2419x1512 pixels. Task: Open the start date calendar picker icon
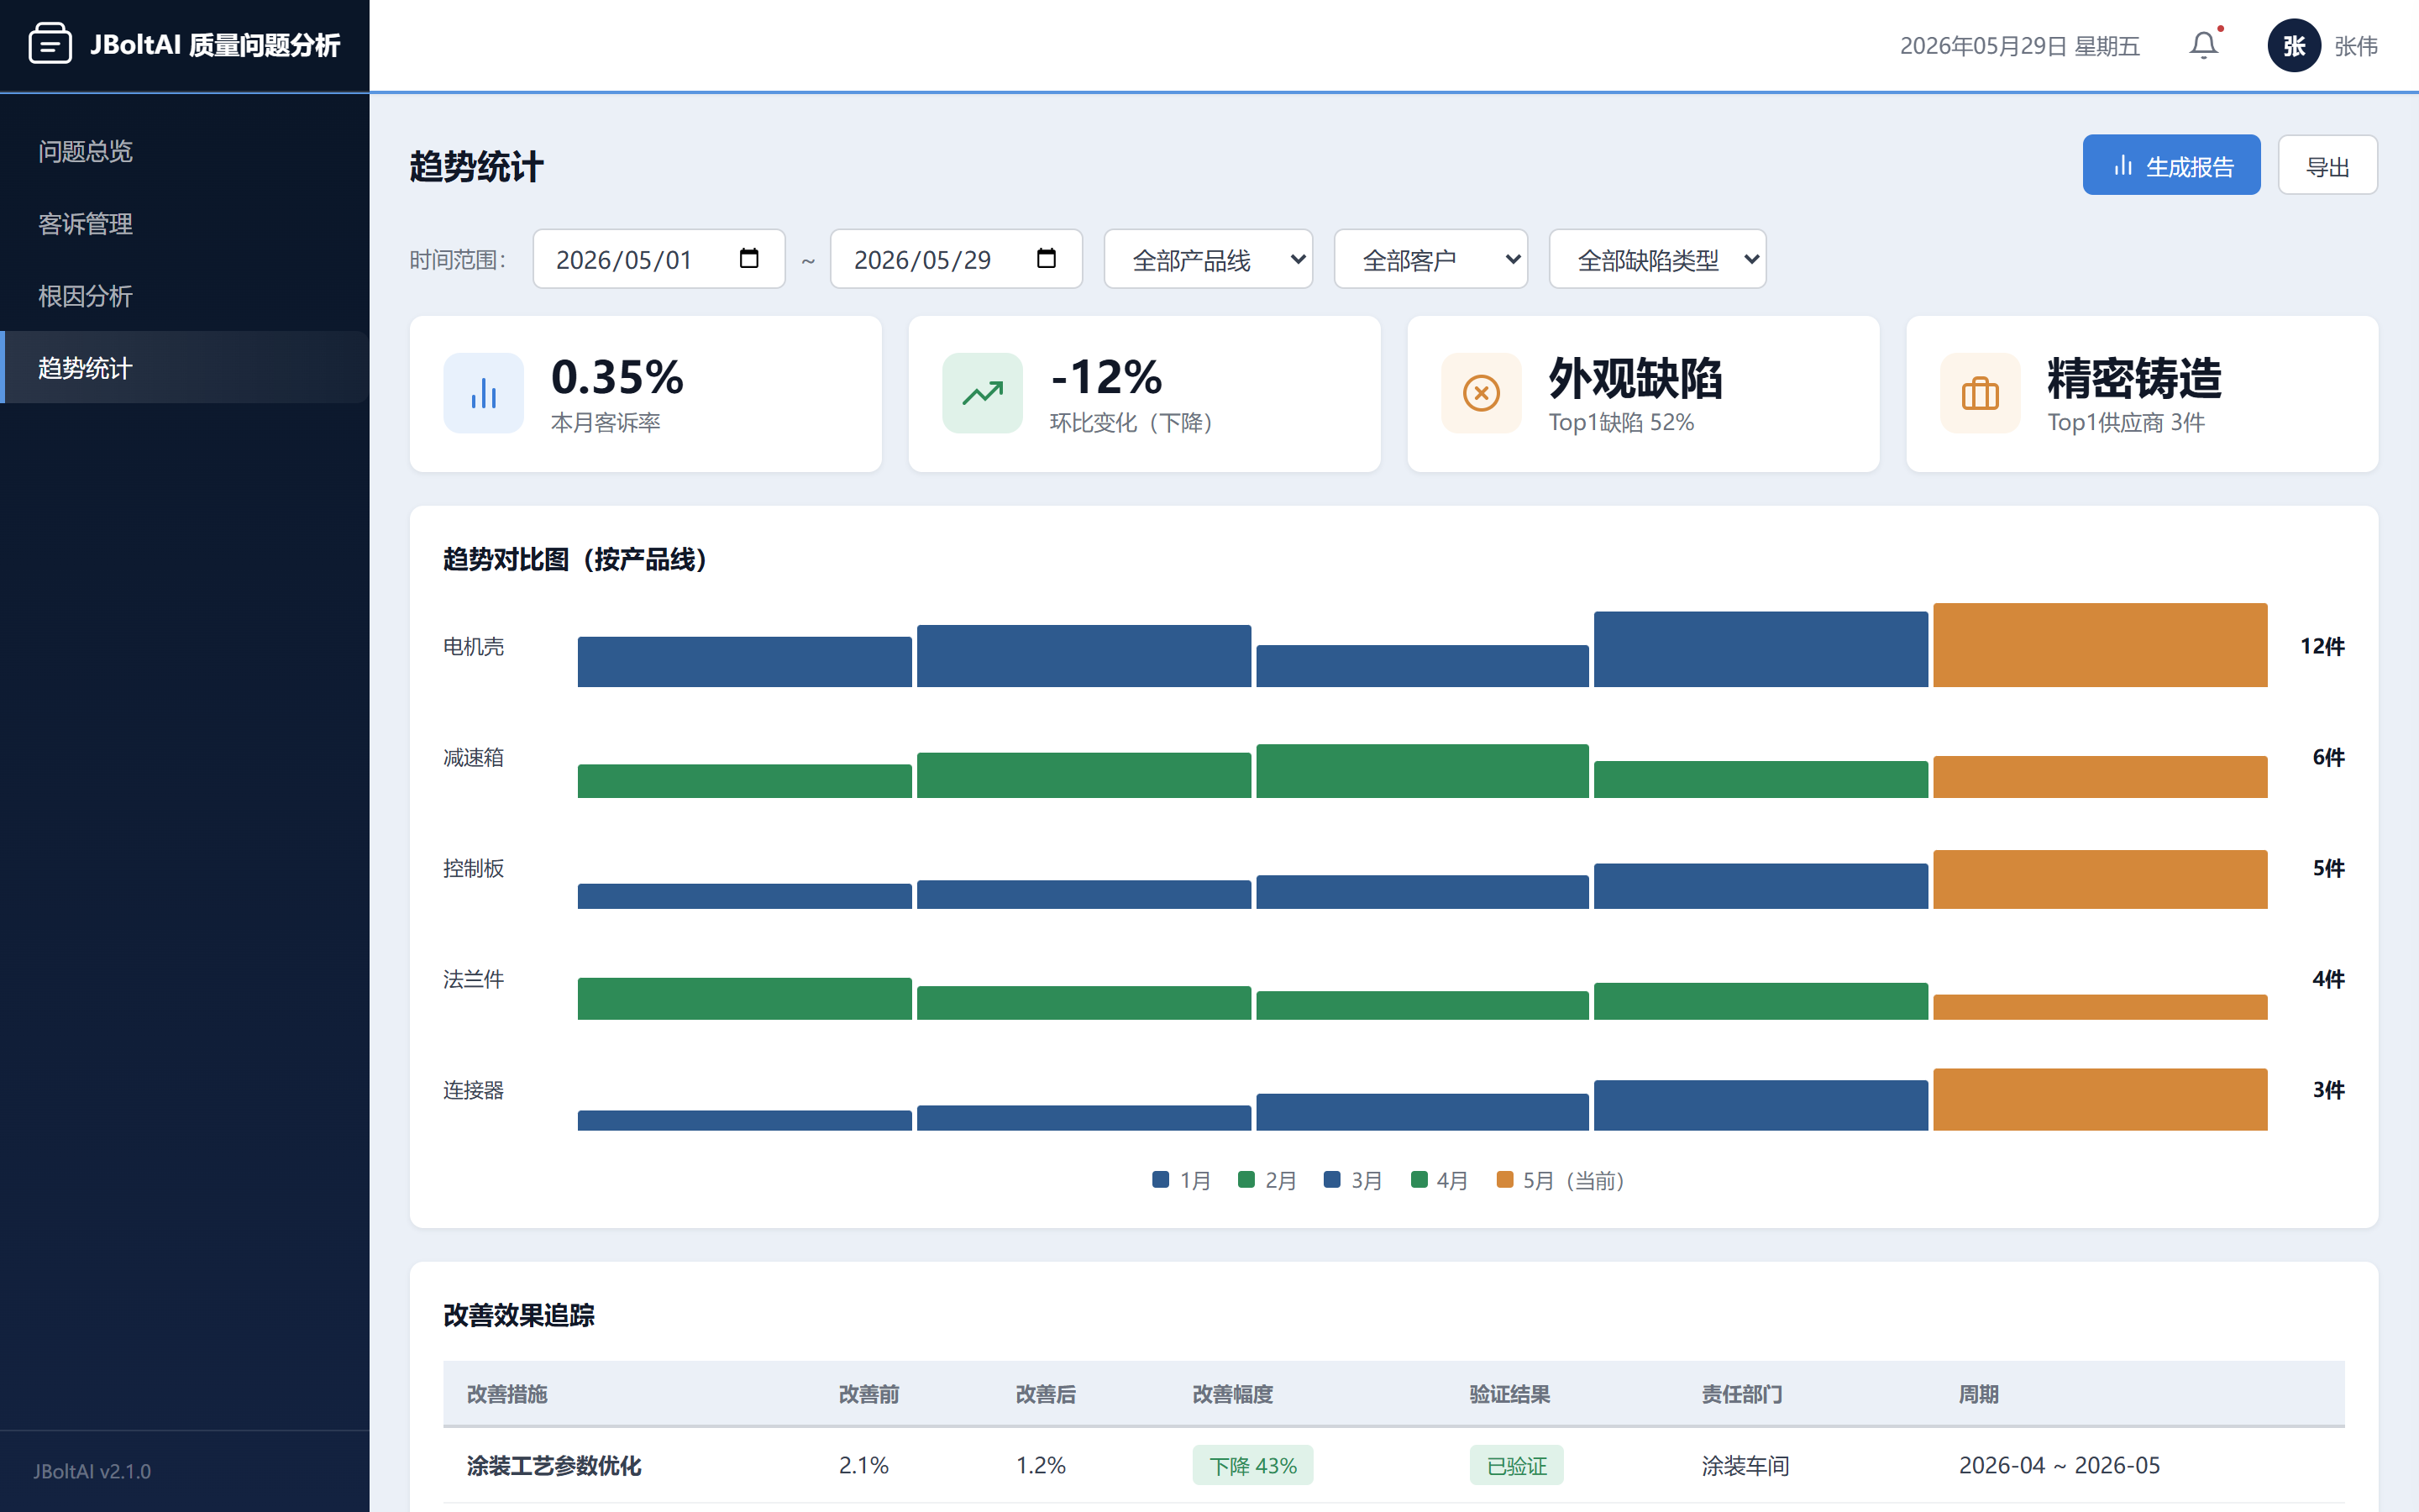(748, 259)
